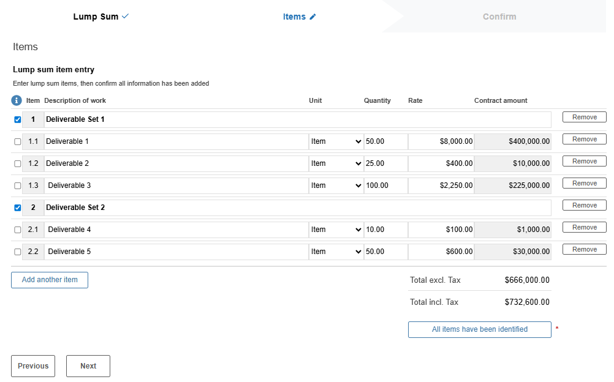Remove Deliverable Set 1 row

[584, 117]
